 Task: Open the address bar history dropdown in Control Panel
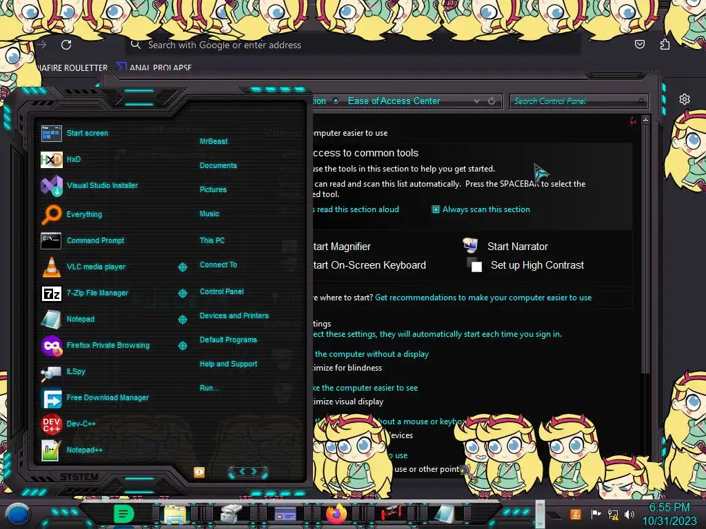(x=476, y=101)
